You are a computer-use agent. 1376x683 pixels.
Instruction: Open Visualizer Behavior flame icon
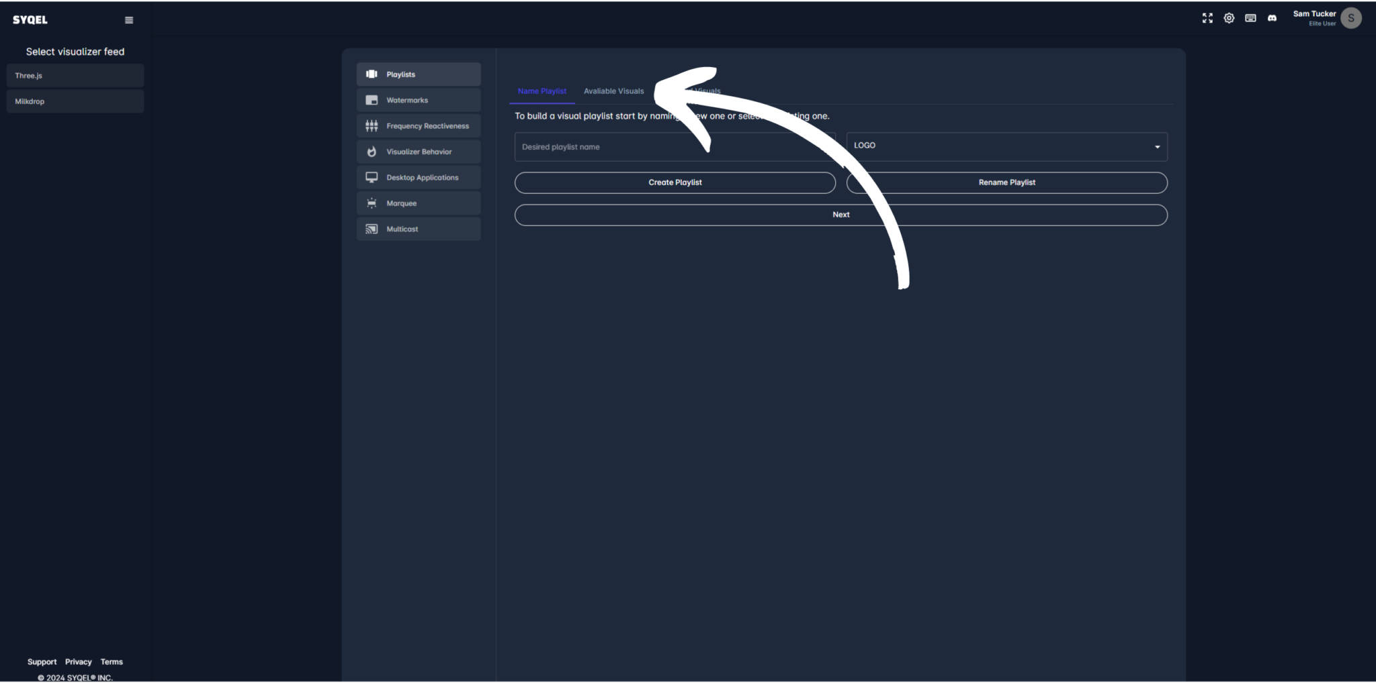(x=372, y=152)
